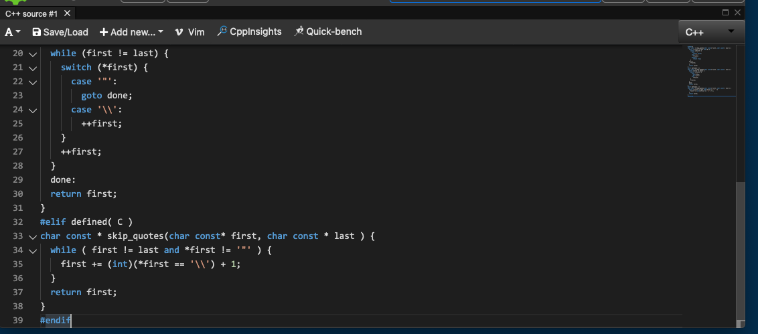Close the C++ source #1 tab
Screen dimensions: 758x334
pyautogui.click(x=67, y=13)
